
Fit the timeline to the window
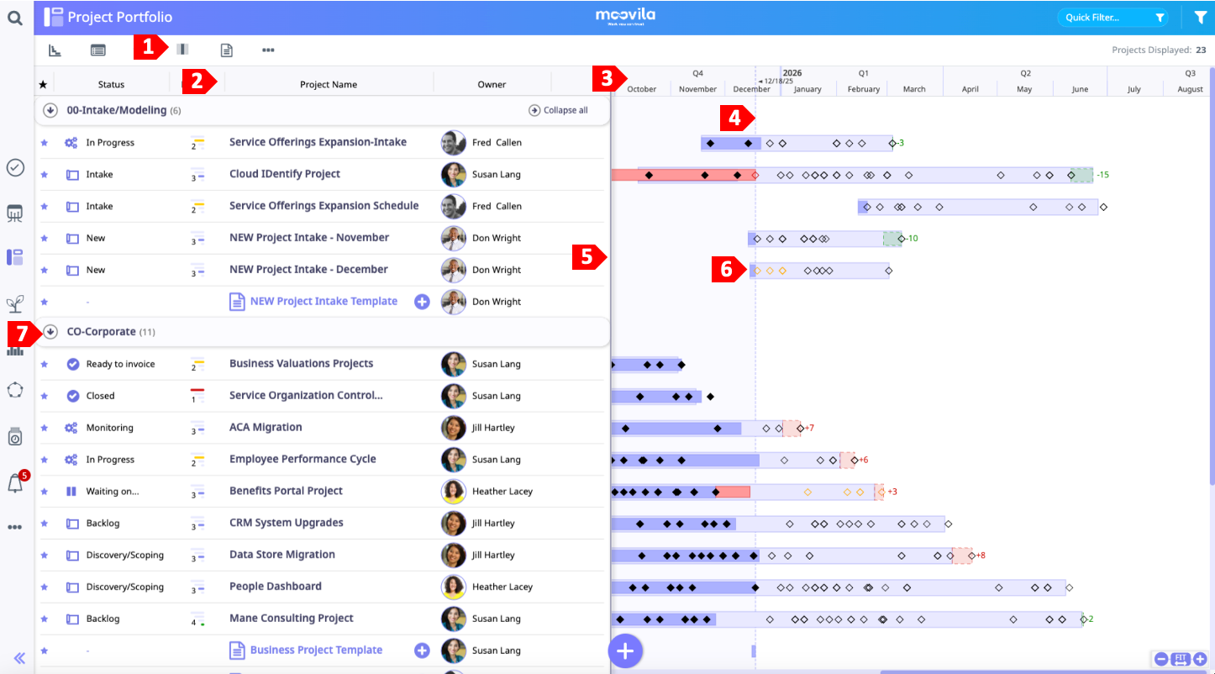click(1181, 659)
